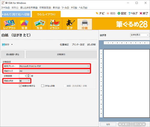This screenshot has width=150, height=127.
Task: Open the ファイル(F) menu
Action: pyautogui.click(x=5, y=8)
